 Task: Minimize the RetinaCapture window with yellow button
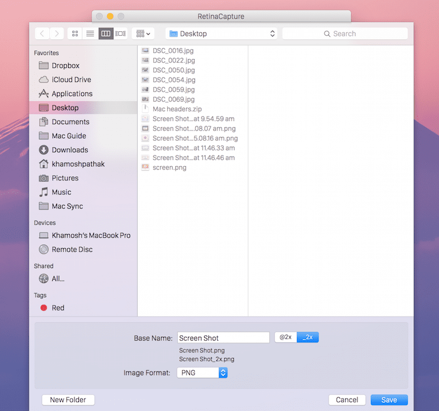[110, 16]
